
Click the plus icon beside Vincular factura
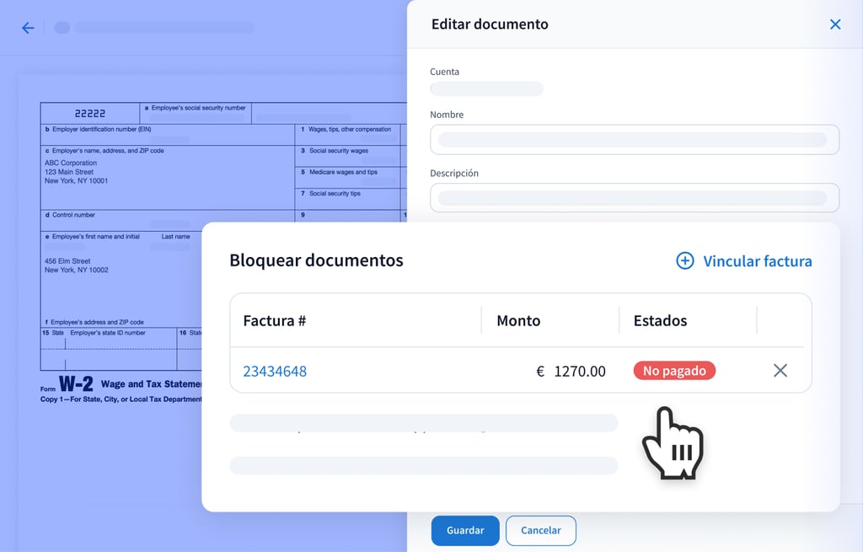[x=685, y=261]
